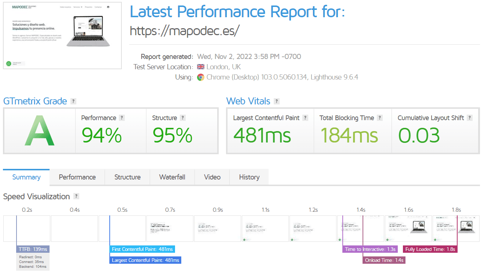Switch to the Performance tab

pos(77,177)
